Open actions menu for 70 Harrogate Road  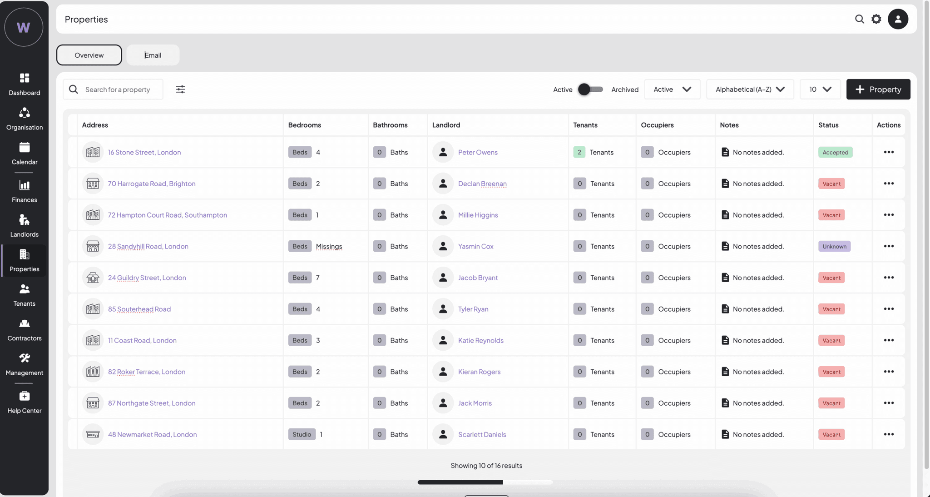tap(888, 184)
